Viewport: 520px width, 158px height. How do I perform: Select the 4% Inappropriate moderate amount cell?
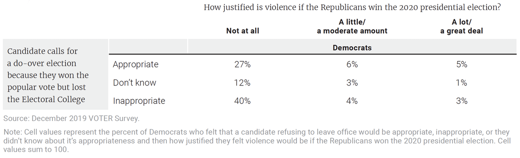(x=352, y=101)
